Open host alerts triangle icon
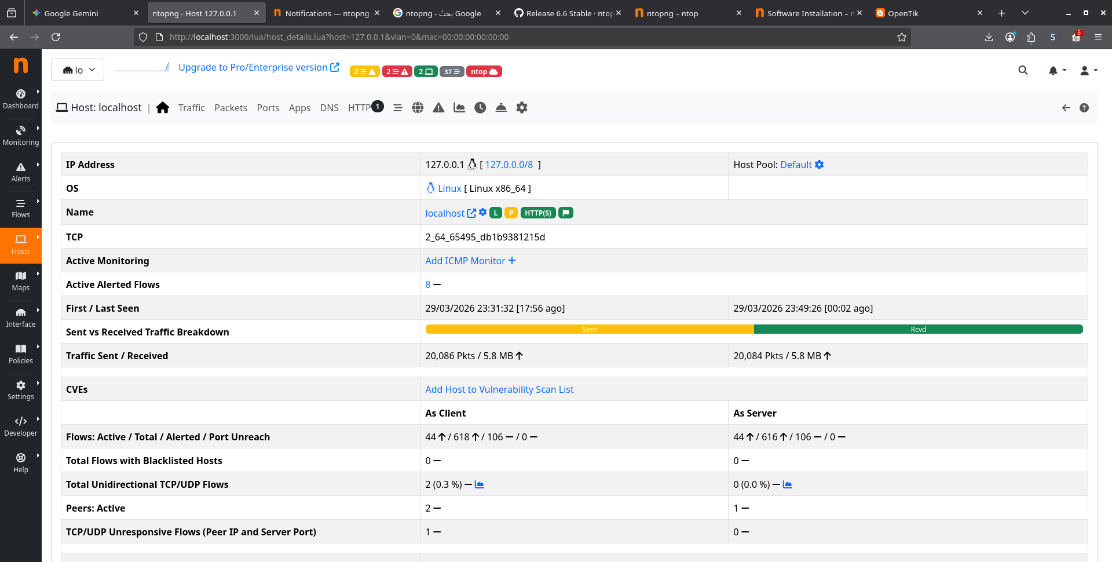 click(438, 108)
